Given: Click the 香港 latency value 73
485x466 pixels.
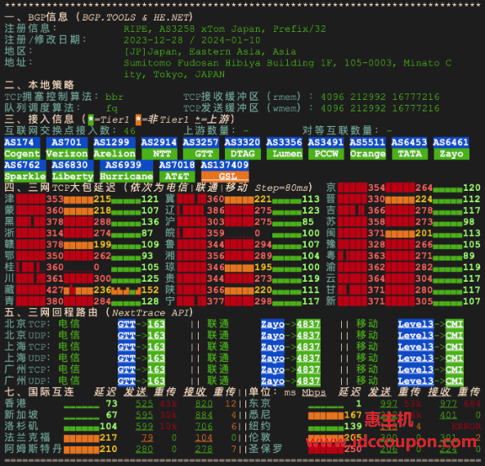Looking at the screenshot, I should [x=111, y=404].
